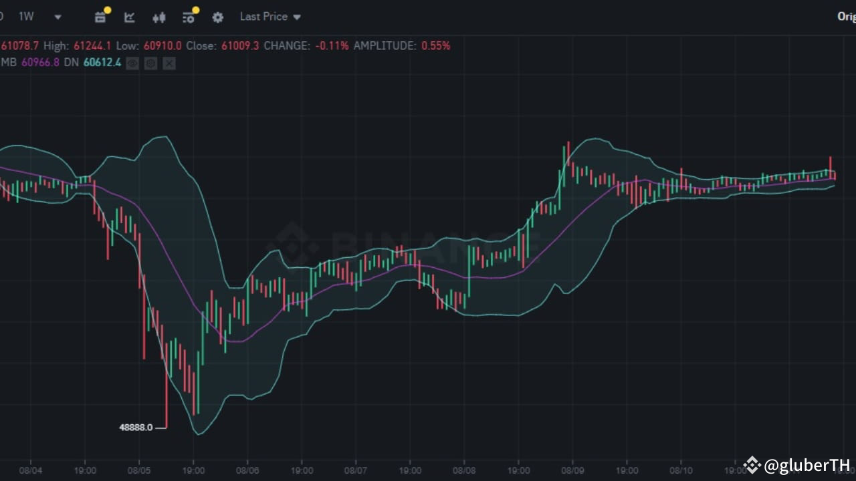
Task: Open the date range calendar icon
Action: pyautogui.click(x=100, y=17)
